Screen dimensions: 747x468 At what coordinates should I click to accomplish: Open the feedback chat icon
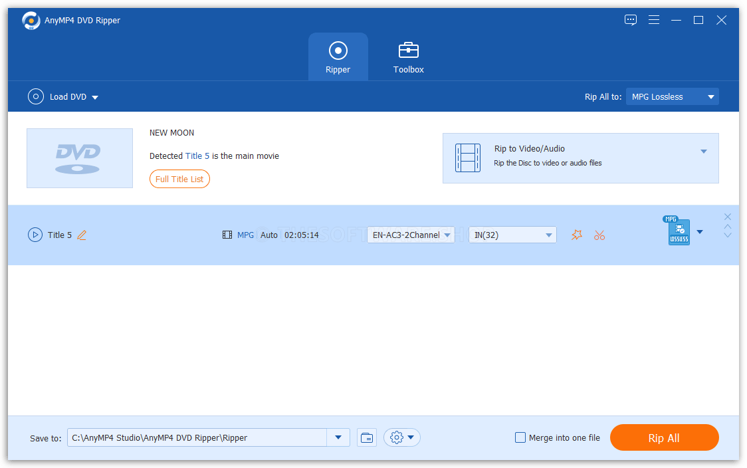click(x=630, y=20)
